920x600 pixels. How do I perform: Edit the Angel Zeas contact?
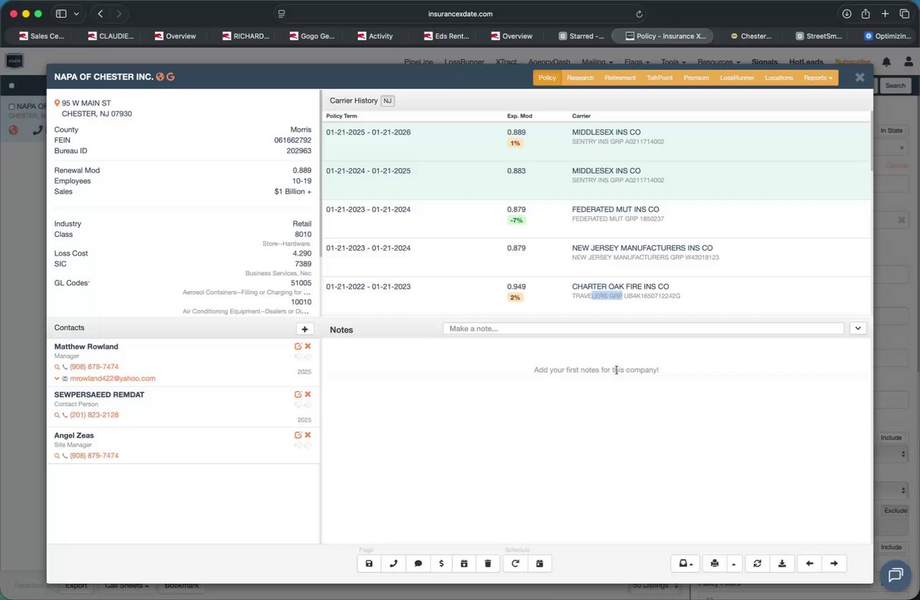[298, 435]
